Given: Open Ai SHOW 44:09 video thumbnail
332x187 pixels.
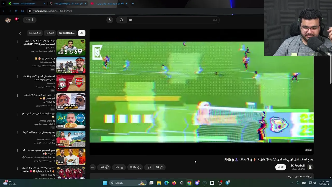Looking at the screenshot, I should click(x=71, y=102).
